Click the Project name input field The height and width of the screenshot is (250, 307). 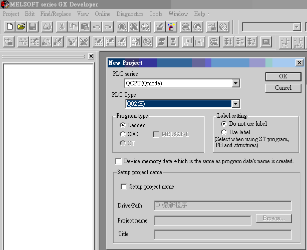point(203,221)
